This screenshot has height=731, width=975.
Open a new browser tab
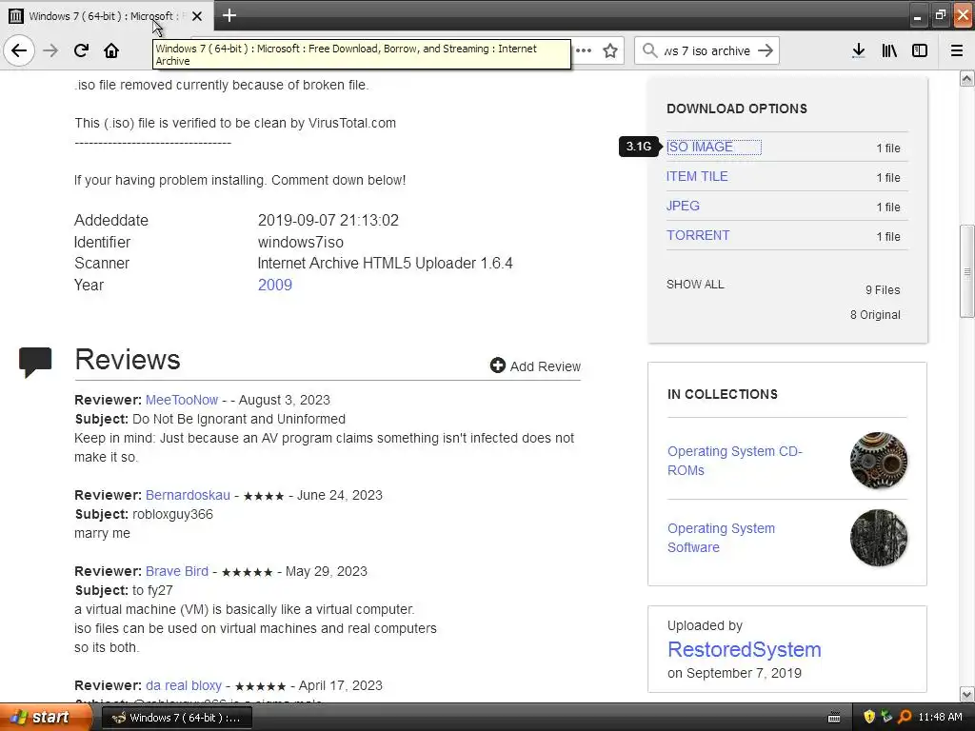point(229,15)
